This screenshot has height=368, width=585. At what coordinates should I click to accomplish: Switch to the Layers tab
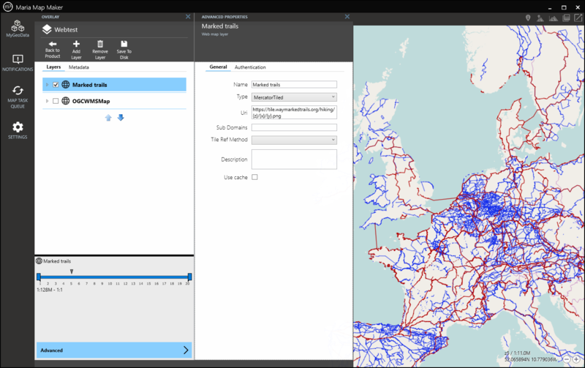[x=53, y=67]
